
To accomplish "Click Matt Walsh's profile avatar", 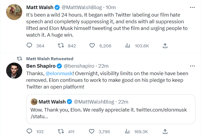I will click(x=14, y=12).
